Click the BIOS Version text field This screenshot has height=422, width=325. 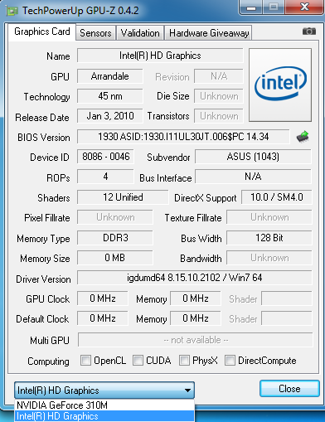183,137
